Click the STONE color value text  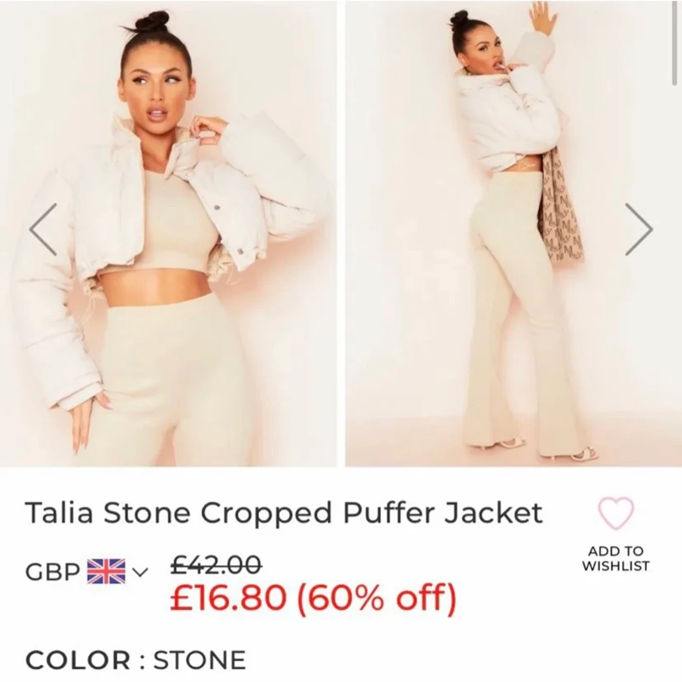tap(200, 660)
